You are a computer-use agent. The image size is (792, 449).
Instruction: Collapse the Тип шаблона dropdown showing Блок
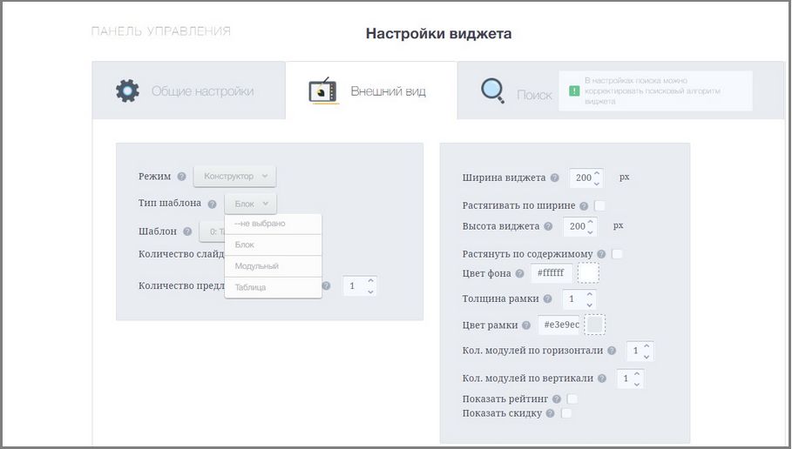click(251, 204)
